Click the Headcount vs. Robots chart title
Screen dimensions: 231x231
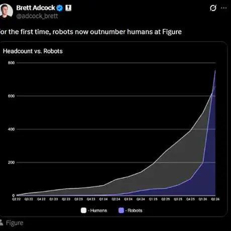[33, 51]
